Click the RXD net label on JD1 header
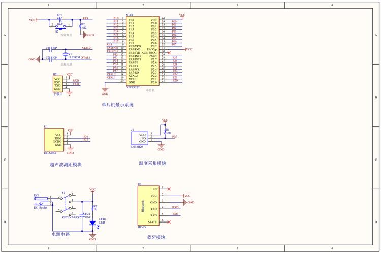 pyautogui.click(x=76, y=81)
